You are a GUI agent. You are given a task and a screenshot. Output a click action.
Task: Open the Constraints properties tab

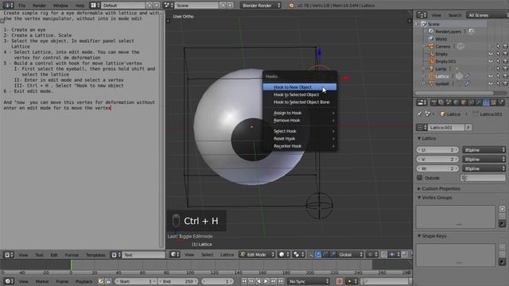pos(471,102)
